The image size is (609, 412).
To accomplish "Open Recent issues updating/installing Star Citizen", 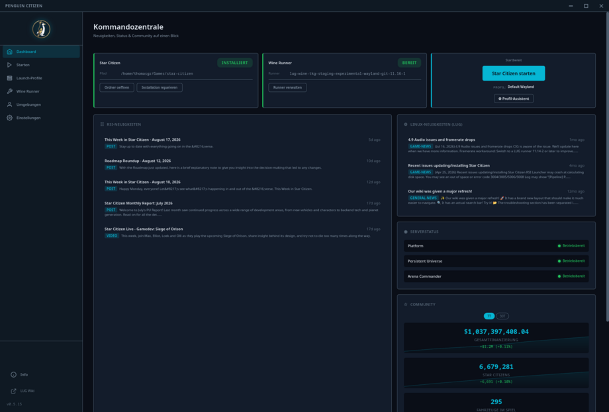I will (x=496, y=171).
